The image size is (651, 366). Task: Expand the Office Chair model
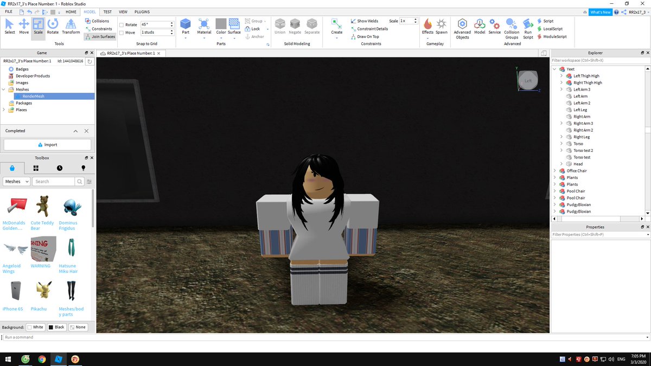click(554, 171)
